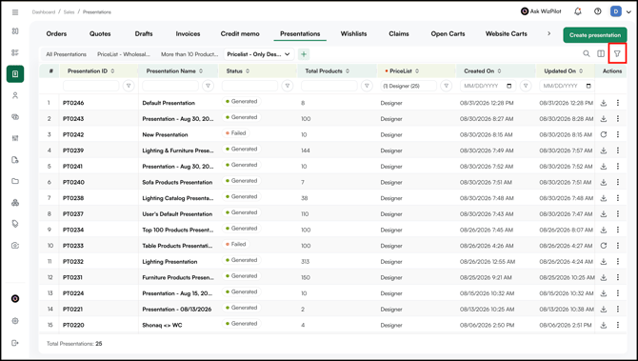
Task: Download presentation PT0246
Action: pyautogui.click(x=604, y=103)
